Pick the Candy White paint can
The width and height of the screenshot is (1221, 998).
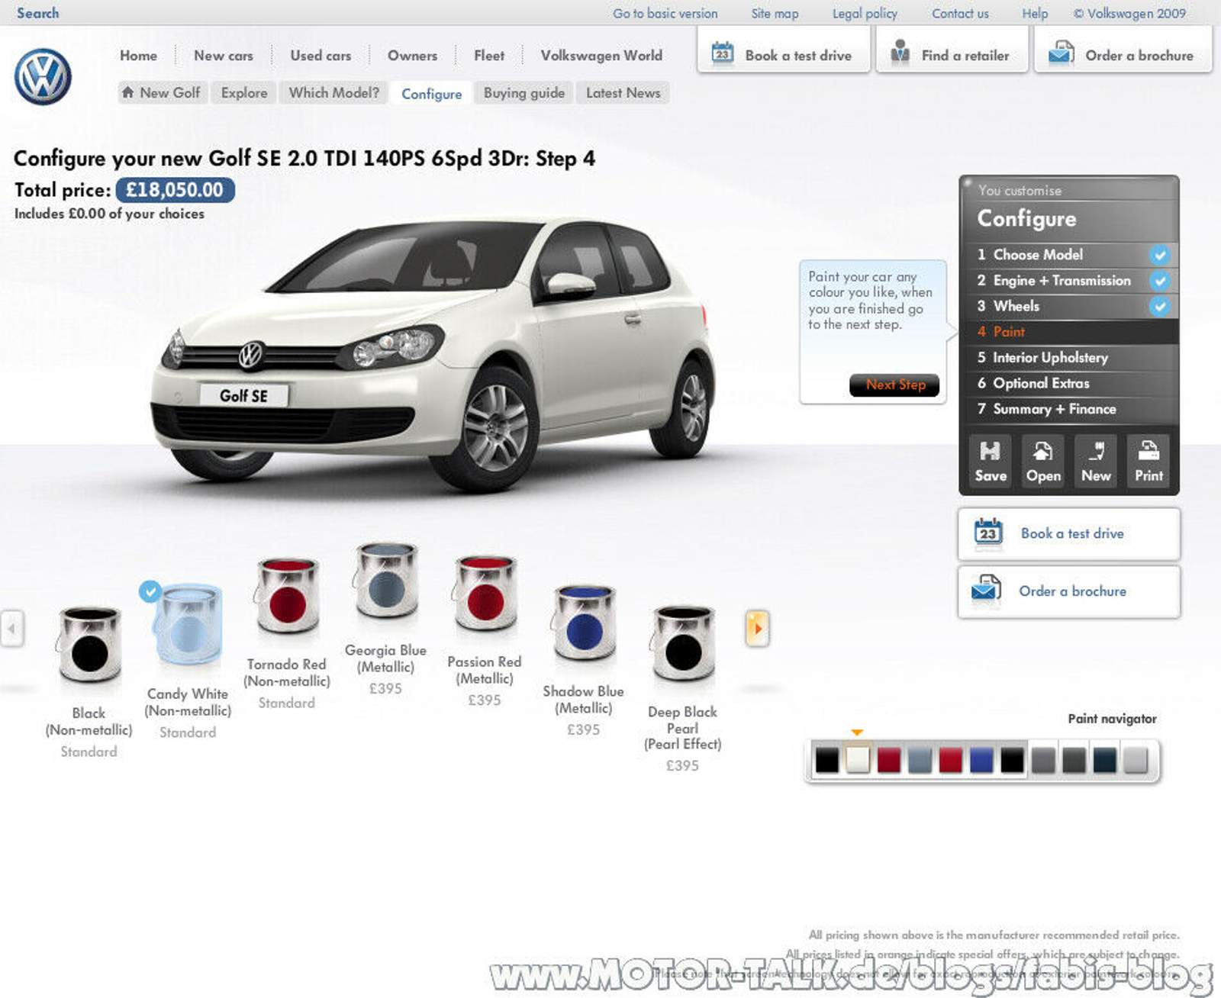tap(188, 624)
